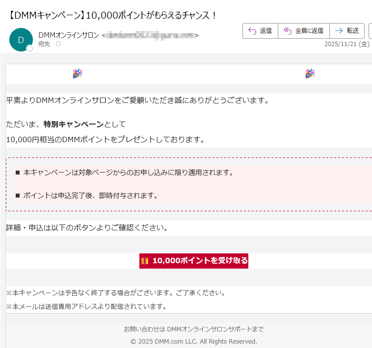
Task: Click the © 2025 DMM.com LLC copyright line
Action: pos(193,341)
